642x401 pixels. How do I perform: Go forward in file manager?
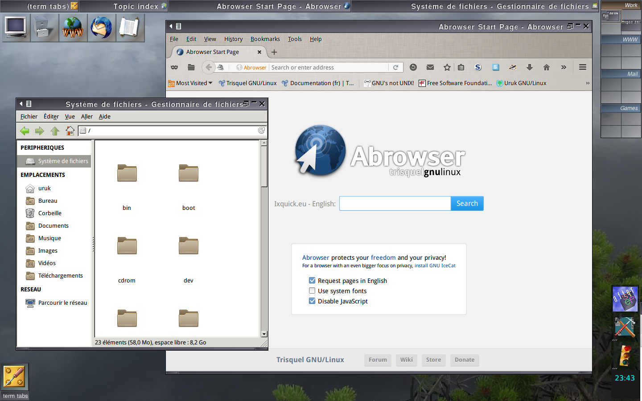40,131
